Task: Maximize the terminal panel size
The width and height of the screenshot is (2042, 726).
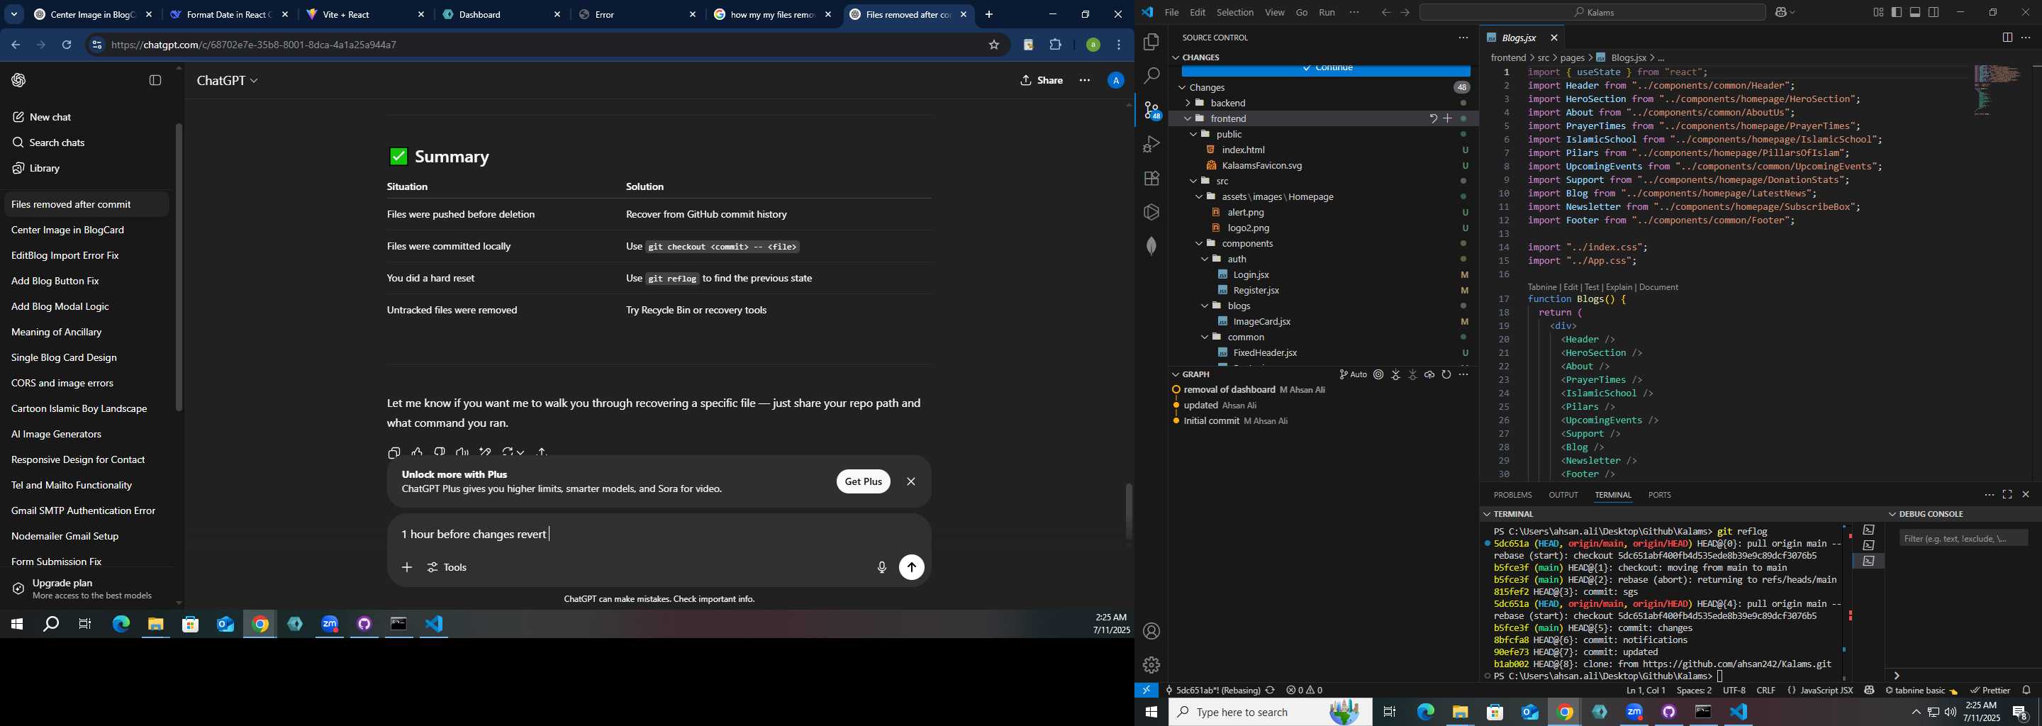Action: coord(2007,495)
